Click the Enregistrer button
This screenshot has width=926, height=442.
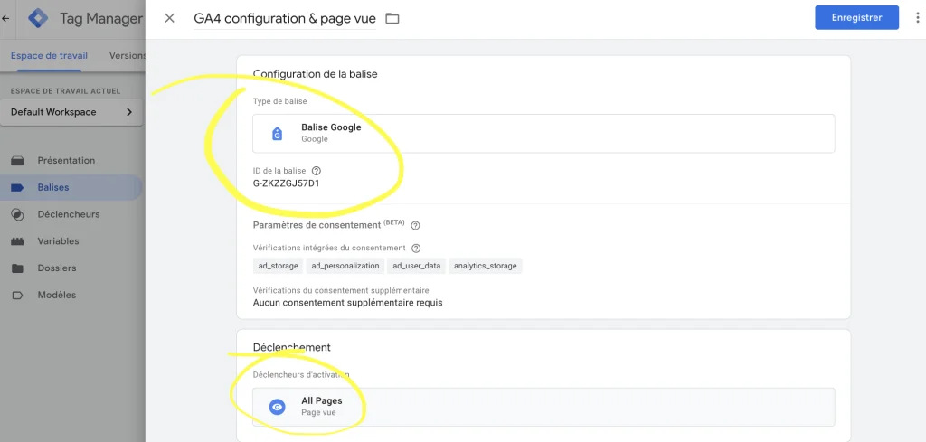click(856, 18)
